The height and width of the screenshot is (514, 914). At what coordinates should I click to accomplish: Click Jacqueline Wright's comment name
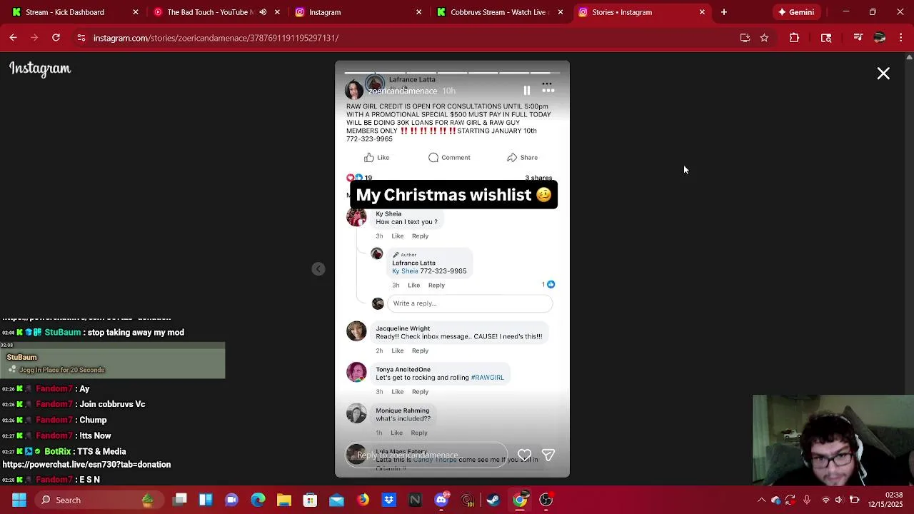pos(403,328)
